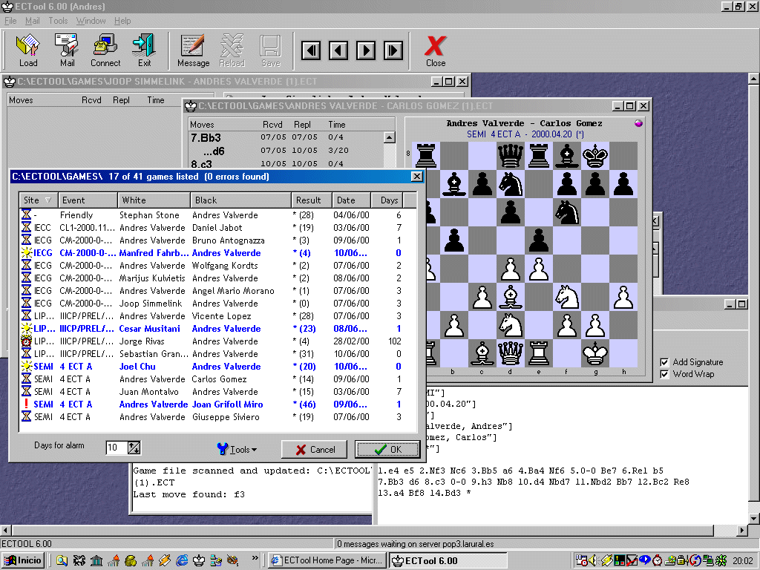This screenshot has width=760, height=570.
Task: Click the Reload toolbar icon
Action: [x=232, y=50]
